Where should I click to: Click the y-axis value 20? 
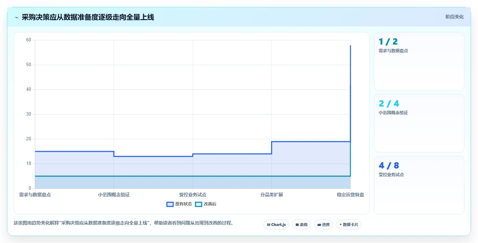point(29,139)
